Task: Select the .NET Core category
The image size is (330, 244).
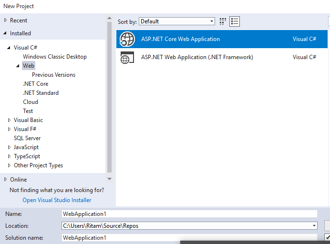Action: click(35, 84)
